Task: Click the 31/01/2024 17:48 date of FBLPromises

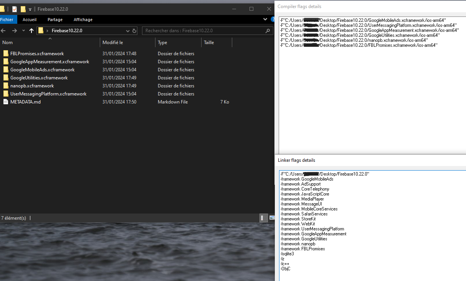Action: tap(119, 54)
